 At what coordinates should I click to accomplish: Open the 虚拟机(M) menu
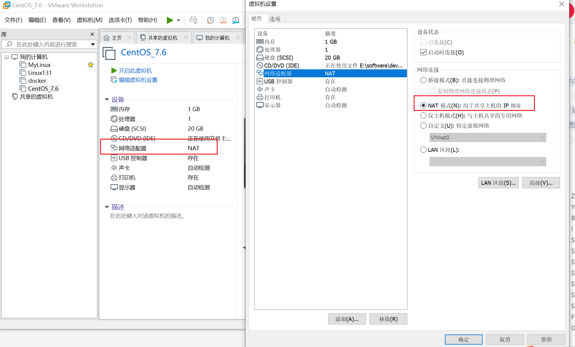[x=89, y=20]
